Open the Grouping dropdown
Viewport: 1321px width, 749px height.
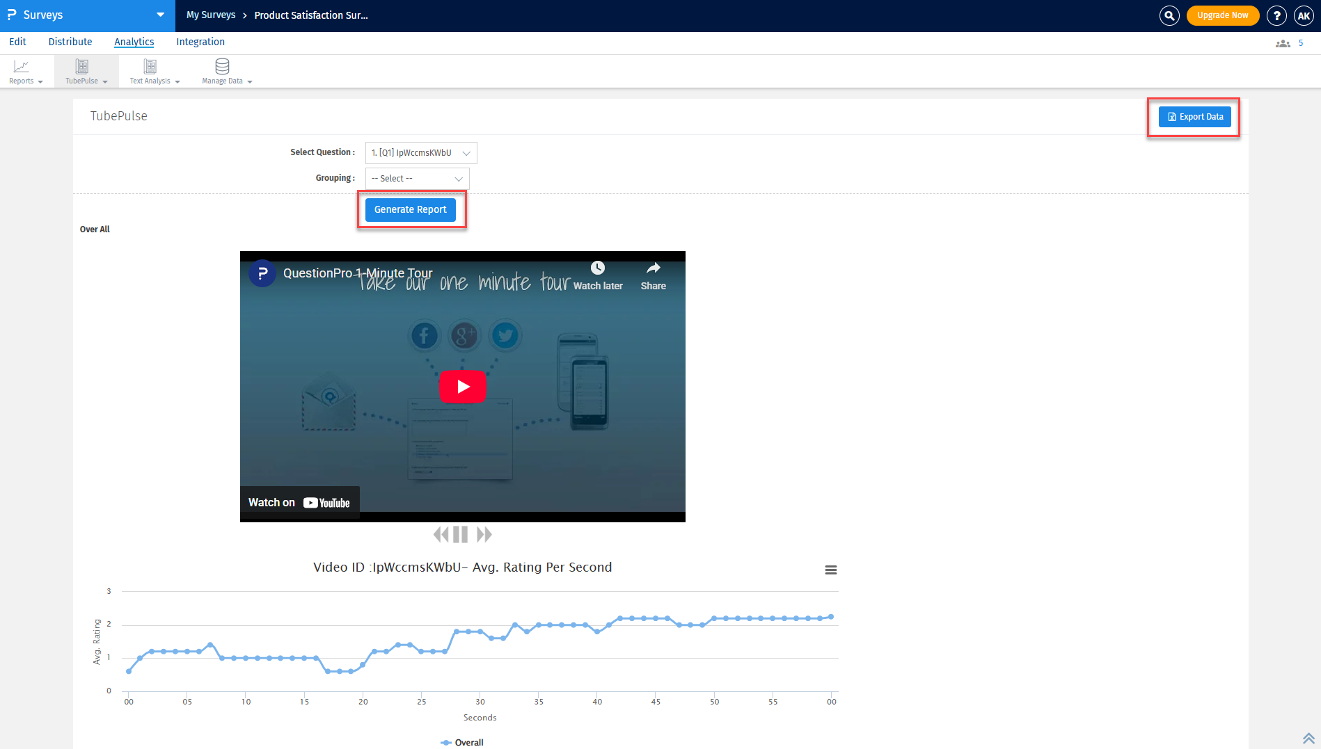click(x=417, y=179)
